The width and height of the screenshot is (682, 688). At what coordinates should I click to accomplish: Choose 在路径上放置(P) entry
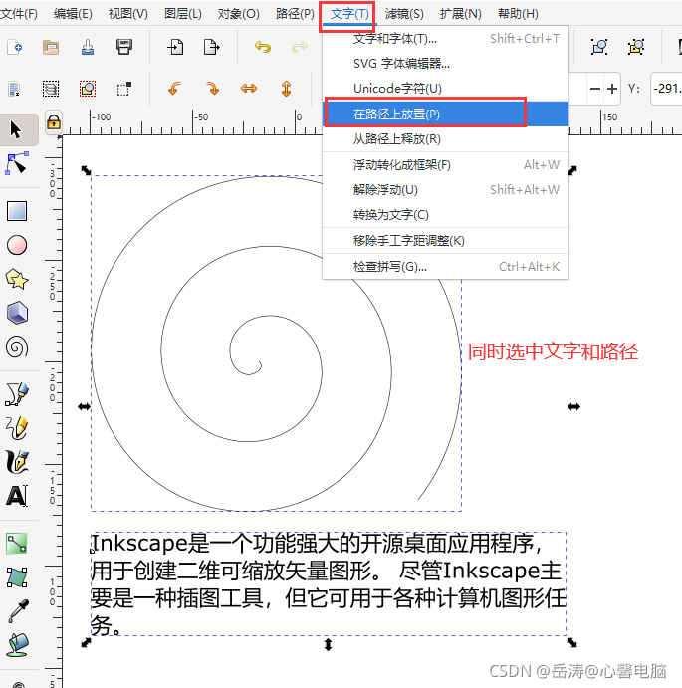click(445, 115)
